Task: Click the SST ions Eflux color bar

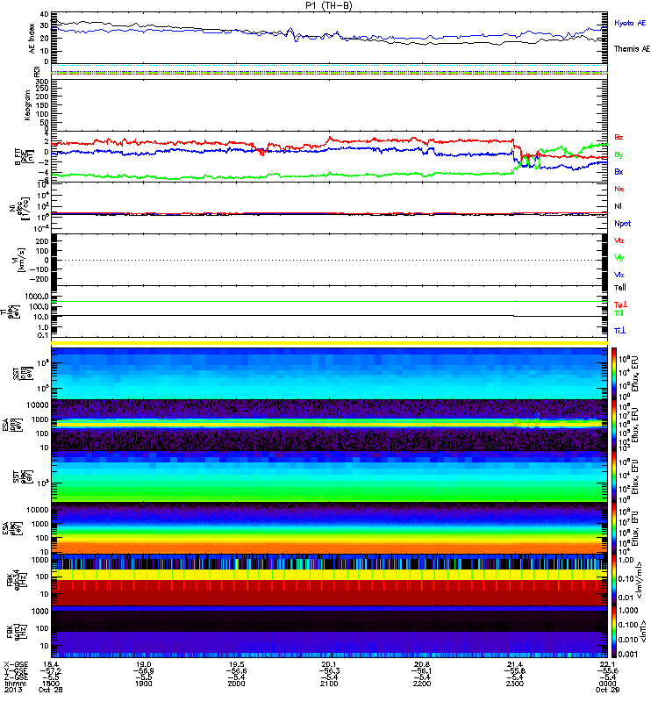Action: click(614, 374)
